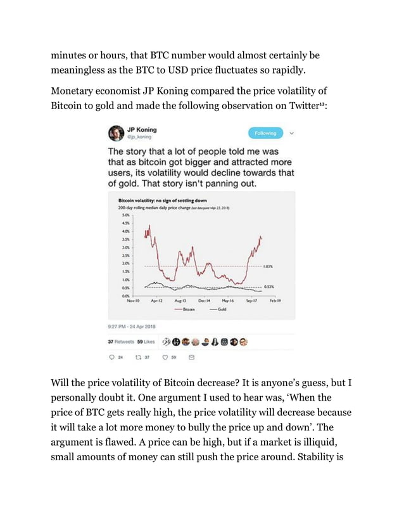This screenshot has height=523, width=404.
Task: Click the Gold legend entry in chart
Action: (x=218, y=309)
